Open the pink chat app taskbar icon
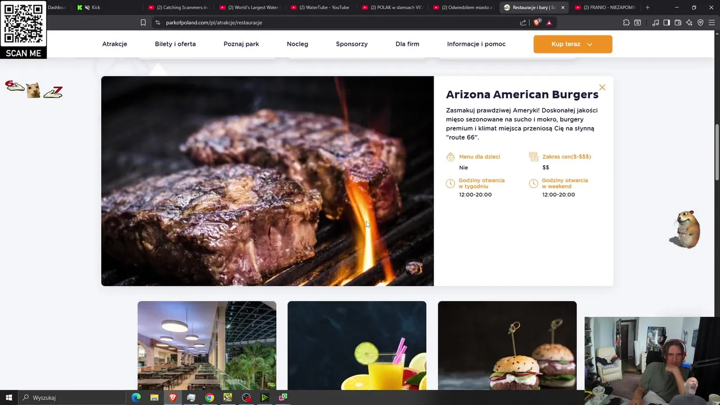Viewport: 720px width, 405px height. coord(283,398)
